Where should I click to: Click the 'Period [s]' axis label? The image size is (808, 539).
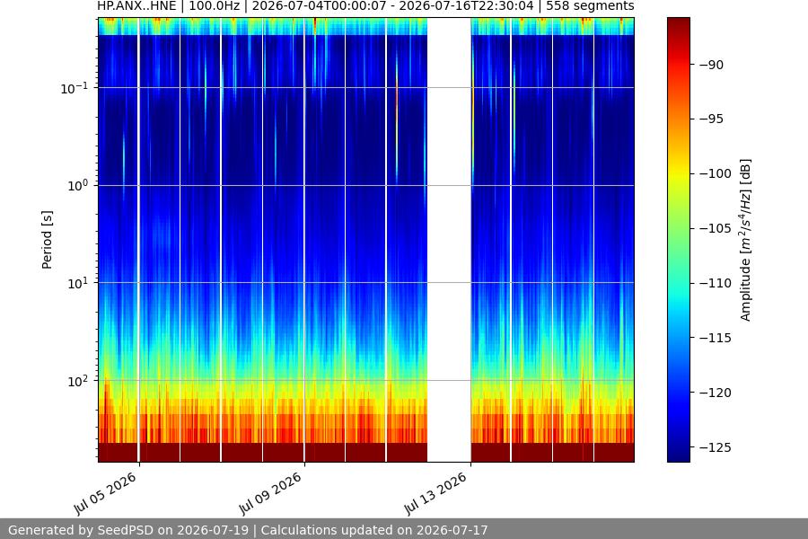(x=47, y=239)
